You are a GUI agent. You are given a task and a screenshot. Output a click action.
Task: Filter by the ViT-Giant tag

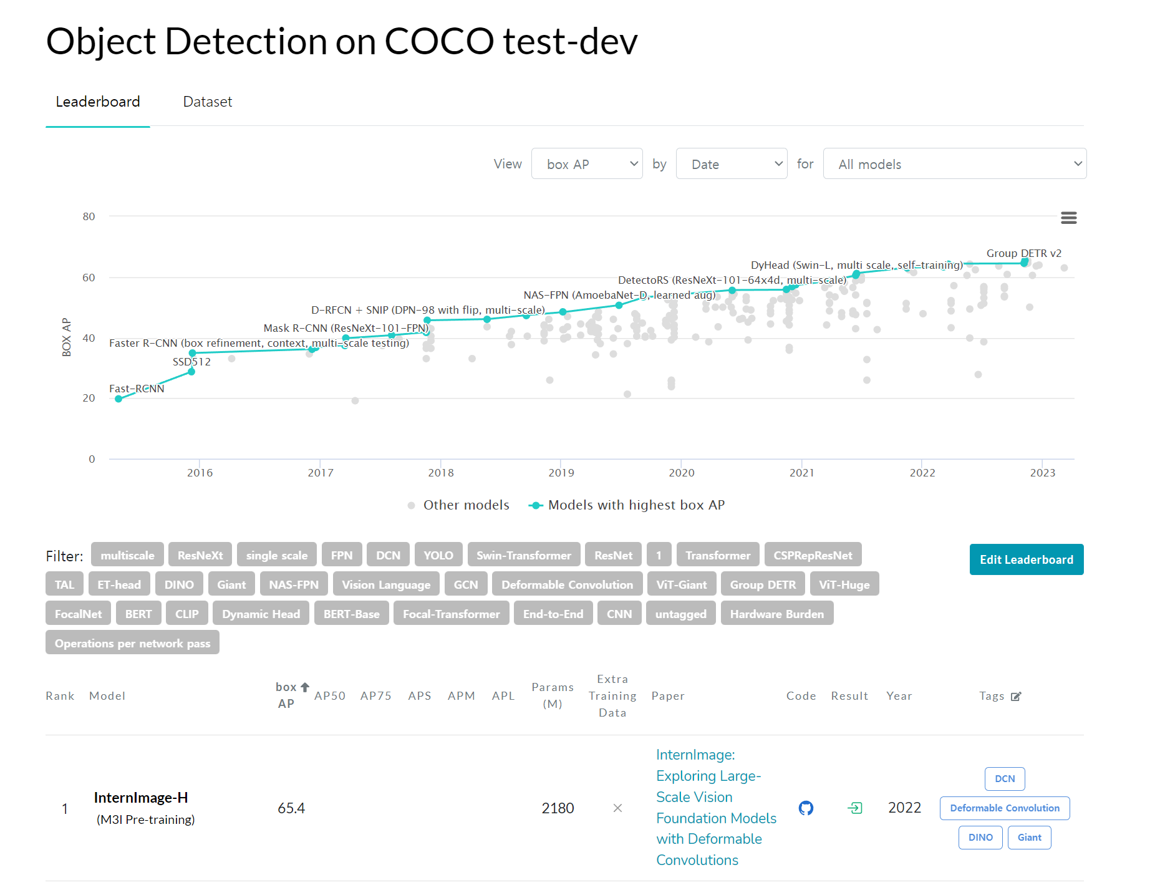pyautogui.click(x=682, y=584)
